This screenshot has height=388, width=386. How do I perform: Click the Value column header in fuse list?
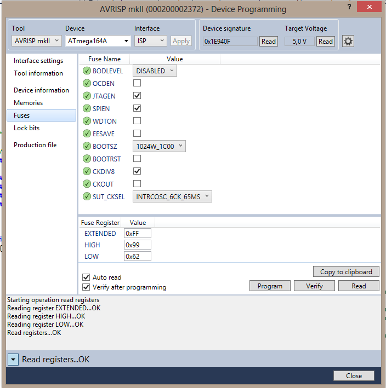coord(175,59)
